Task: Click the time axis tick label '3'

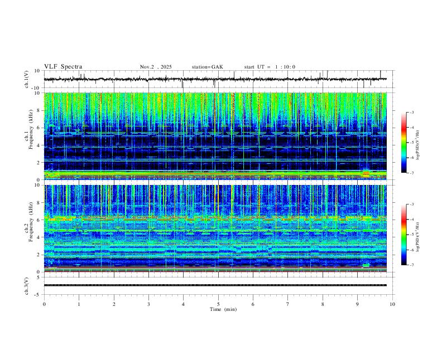Action: coord(148,304)
